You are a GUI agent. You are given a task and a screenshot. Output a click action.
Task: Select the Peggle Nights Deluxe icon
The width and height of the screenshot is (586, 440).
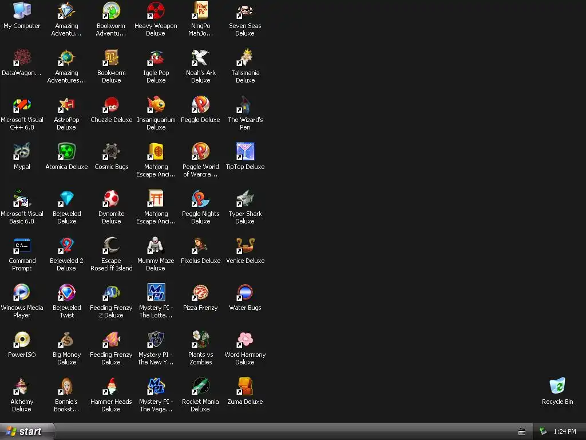[200, 198]
